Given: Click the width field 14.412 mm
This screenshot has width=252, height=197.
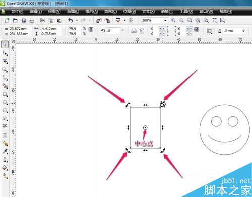Looking at the screenshot, I should (x=51, y=29).
